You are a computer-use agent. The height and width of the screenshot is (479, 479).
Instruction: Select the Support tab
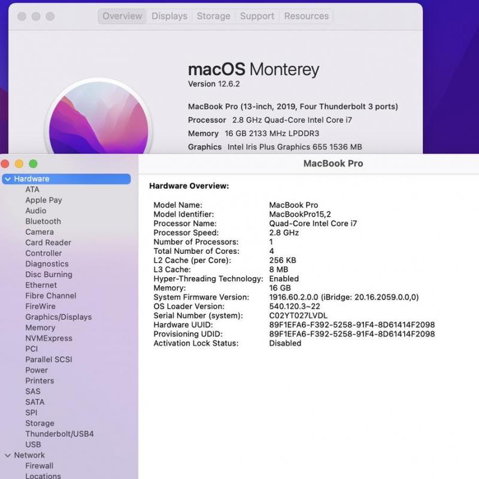[257, 16]
